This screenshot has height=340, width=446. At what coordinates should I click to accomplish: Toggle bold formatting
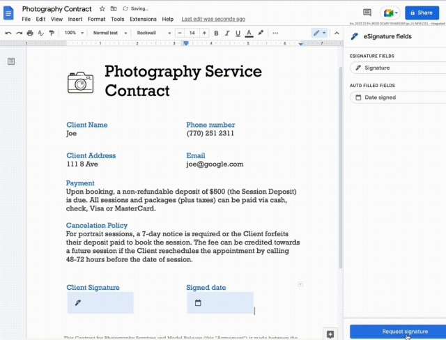point(216,33)
